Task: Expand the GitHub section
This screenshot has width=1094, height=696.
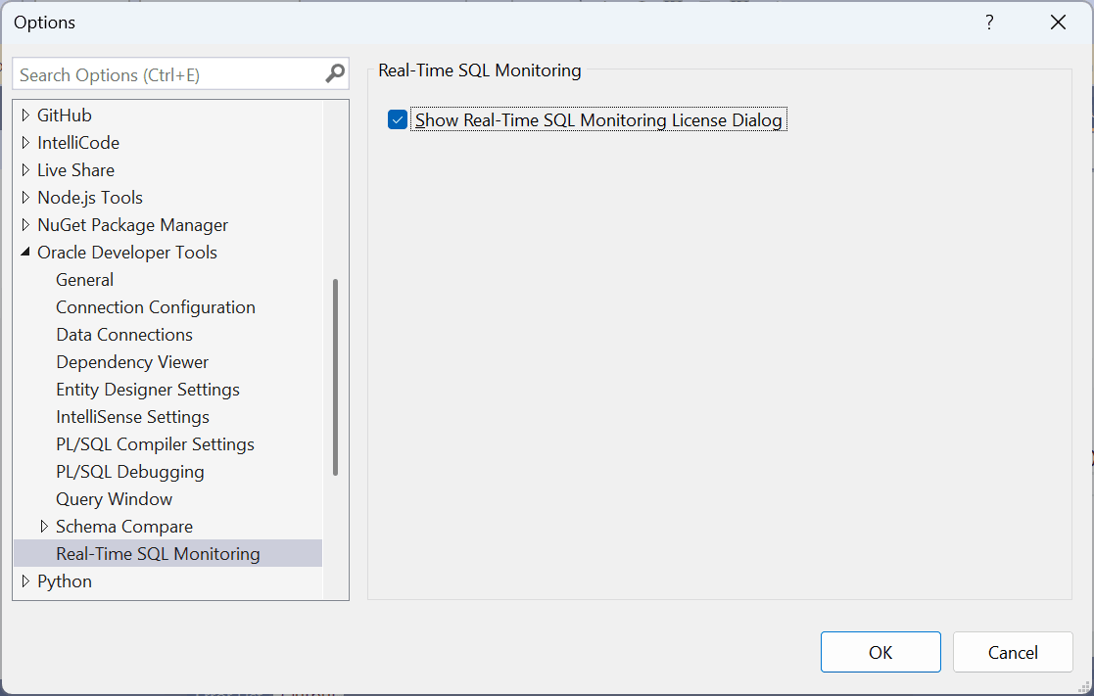Action: 25,115
